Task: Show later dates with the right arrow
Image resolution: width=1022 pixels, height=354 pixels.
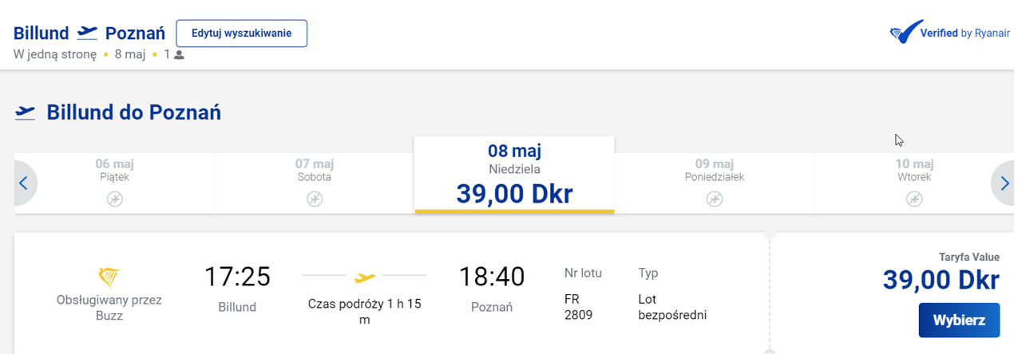Action: tap(1004, 183)
